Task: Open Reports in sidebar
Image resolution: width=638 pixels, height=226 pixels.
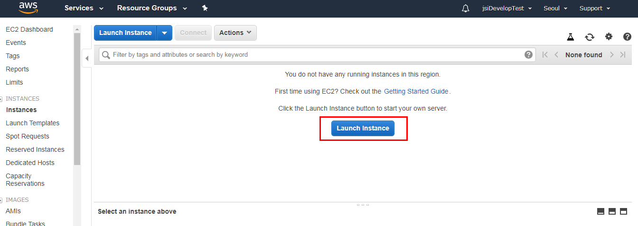Action: [17, 69]
